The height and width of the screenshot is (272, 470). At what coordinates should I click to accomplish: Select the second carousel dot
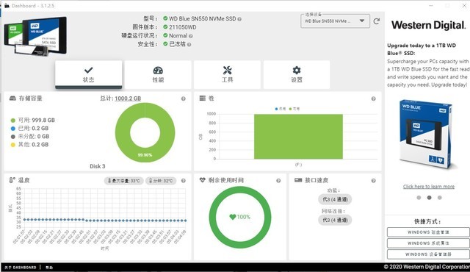pos(429,198)
